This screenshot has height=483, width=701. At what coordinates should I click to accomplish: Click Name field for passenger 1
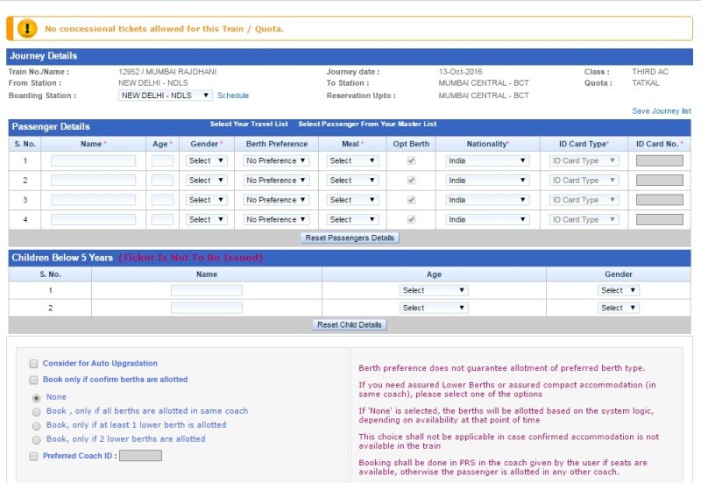pyautogui.click(x=93, y=160)
